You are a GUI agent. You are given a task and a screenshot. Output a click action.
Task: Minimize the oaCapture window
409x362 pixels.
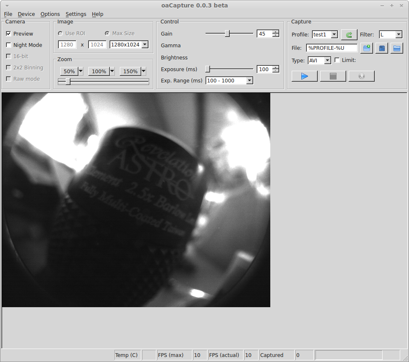[x=382, y=6]
